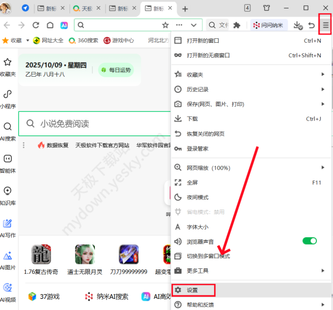Screen dimensions: 333x310
Task: Click the 小说免费阅读 search box
Action: (x=94, y=123)
